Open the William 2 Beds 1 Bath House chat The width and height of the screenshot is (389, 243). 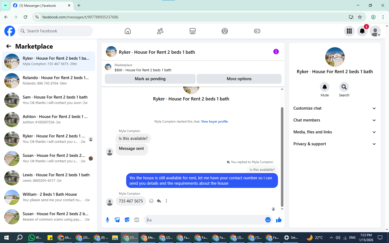pos(49,197)
